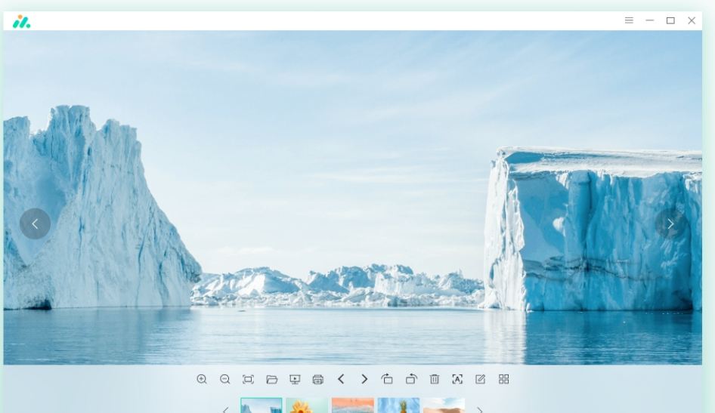This screenshot has width=715, height=413.
Task: Edit the image with pencil icon
Action: 480,379
